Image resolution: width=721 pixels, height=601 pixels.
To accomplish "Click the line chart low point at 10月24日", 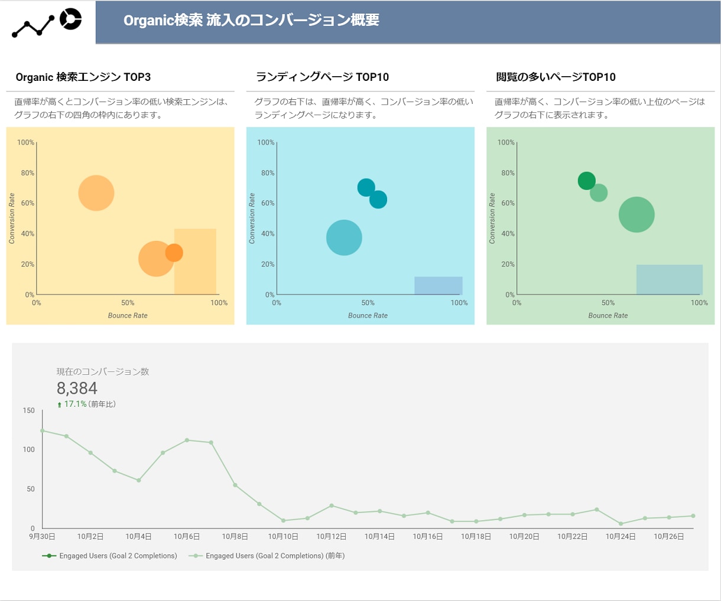I will (x=621, y=524).
